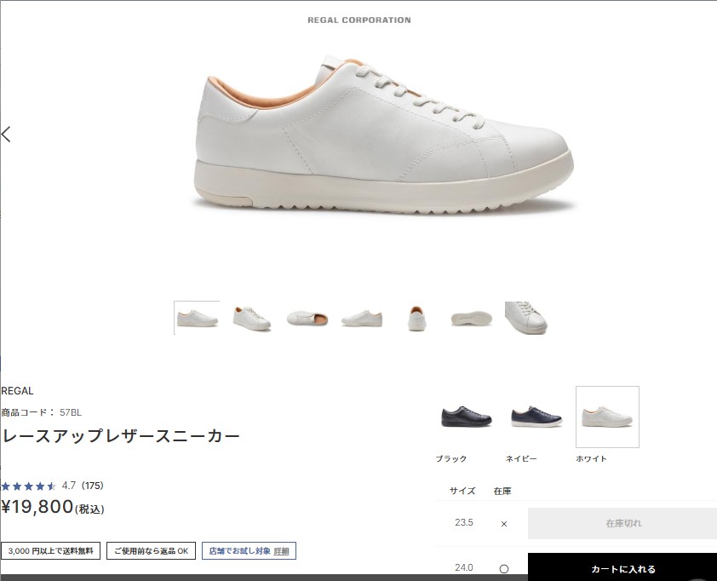The width and height of the screenshot is (717, 581).
Task: View the heel back-view thumbnail
Action: pyautogui.click(x=416, y=318)
